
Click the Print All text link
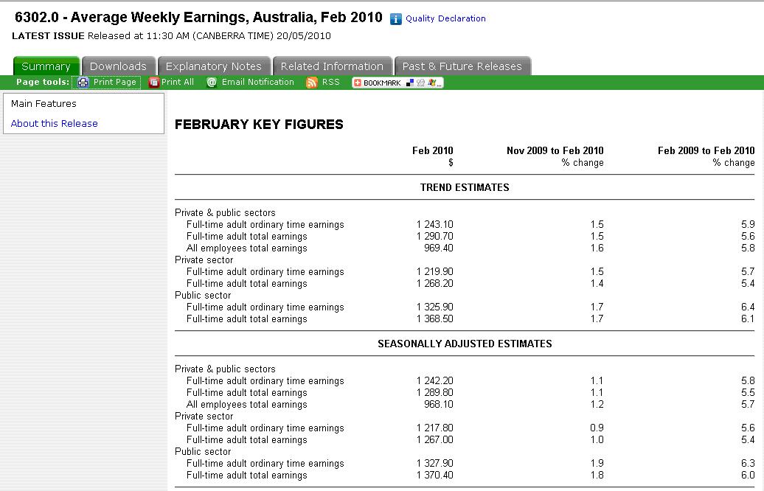pyautogui.click(x=177, y=82)
